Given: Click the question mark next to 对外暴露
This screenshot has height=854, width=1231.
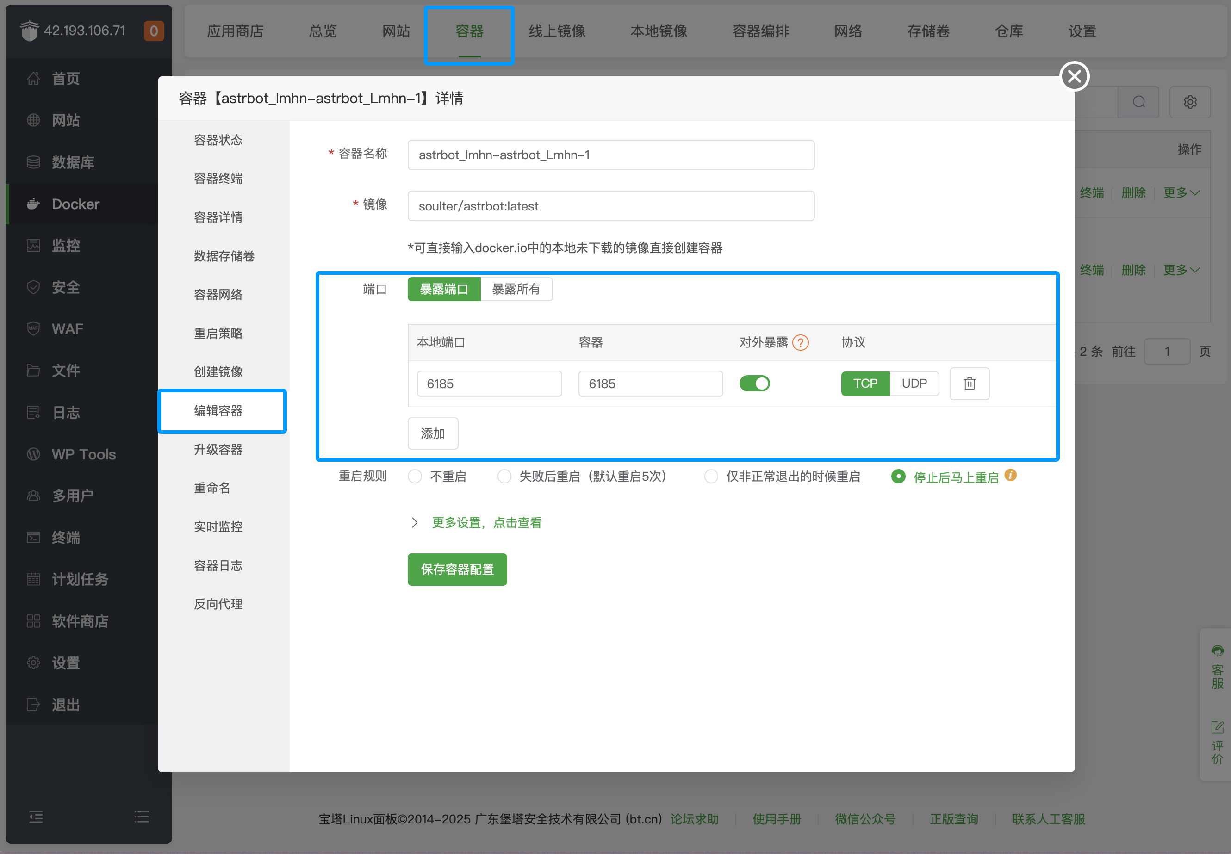Looking at the screenshot, I should [800, 342].
